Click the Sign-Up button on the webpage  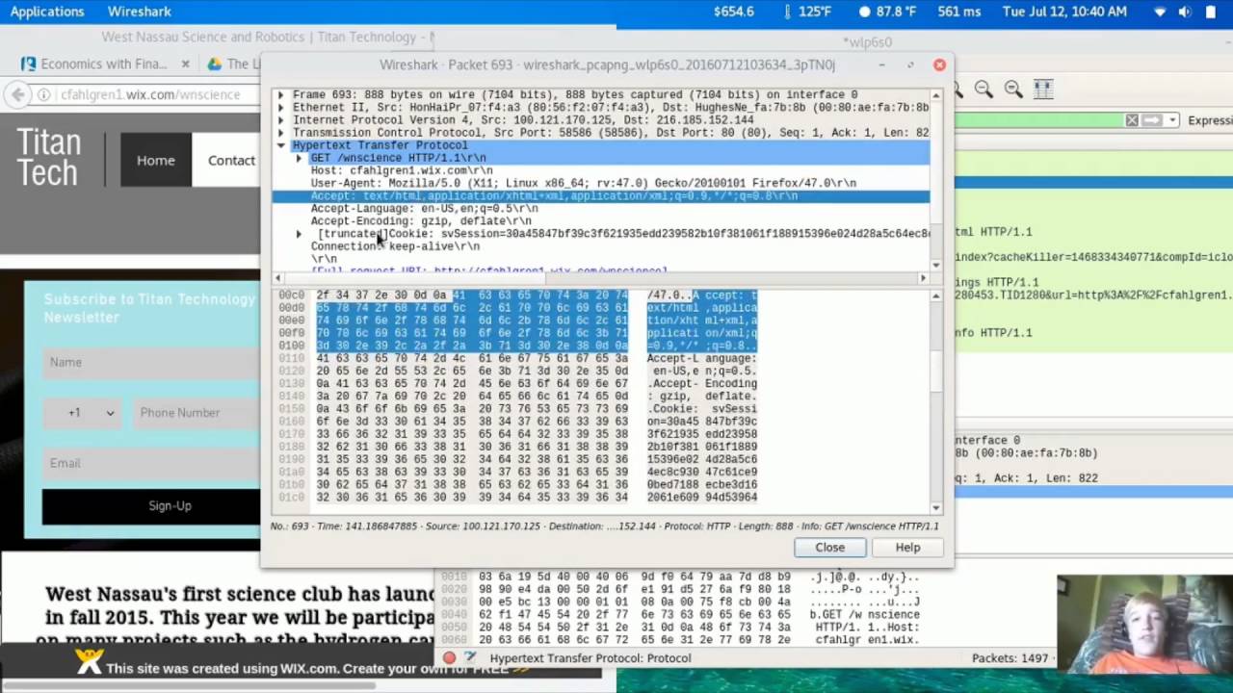[x=150, y=506]
